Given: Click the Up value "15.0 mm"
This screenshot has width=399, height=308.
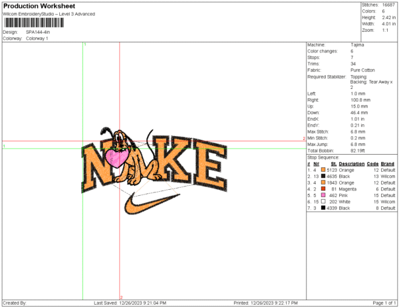Looking at the screenshot, I should click(x=359, y=106).
